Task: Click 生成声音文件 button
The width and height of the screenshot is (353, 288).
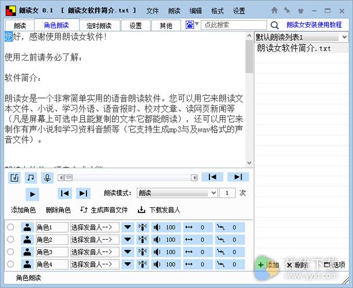Action: pos(104,210)
